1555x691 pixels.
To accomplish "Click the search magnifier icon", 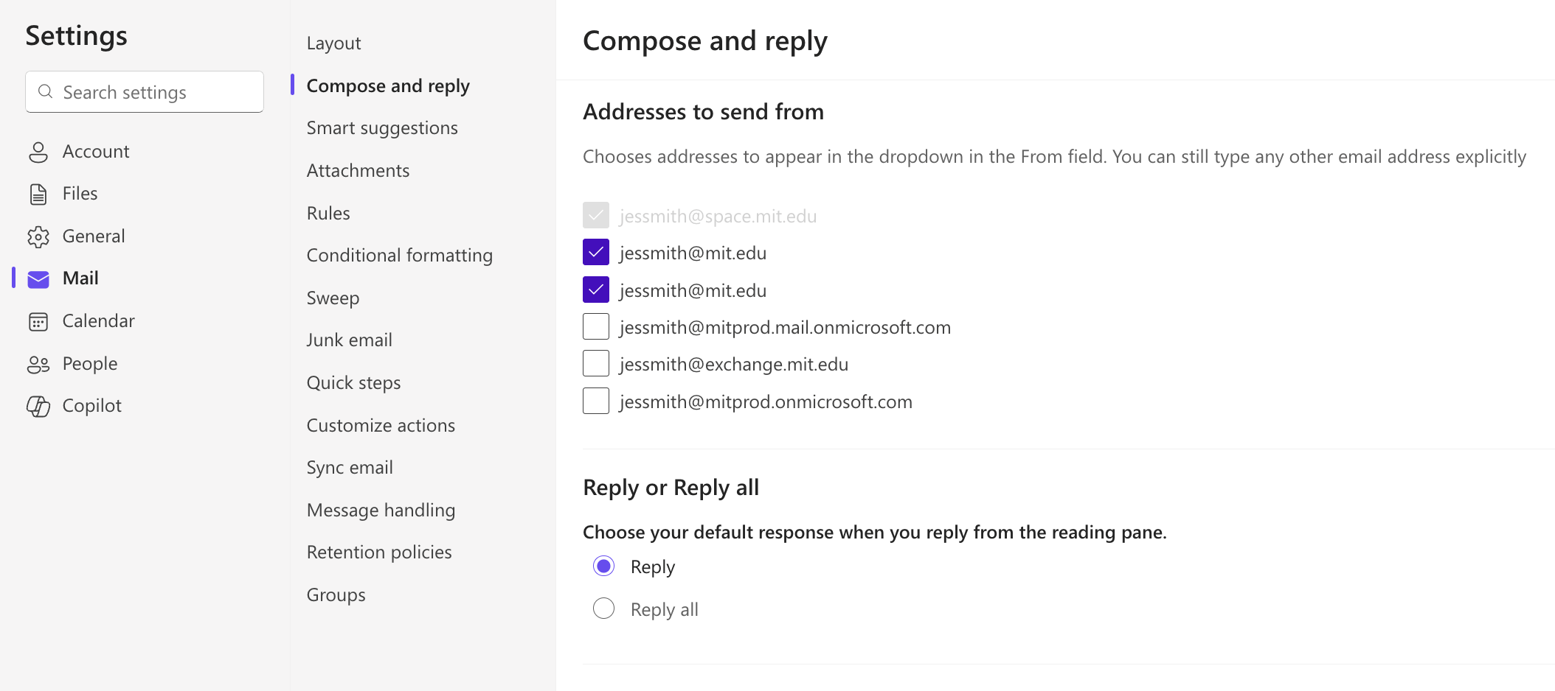I will (46, 91).
